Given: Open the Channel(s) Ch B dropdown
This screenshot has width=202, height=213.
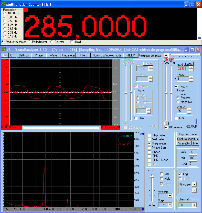Looking at the screenshot, I should click(194, 205).
